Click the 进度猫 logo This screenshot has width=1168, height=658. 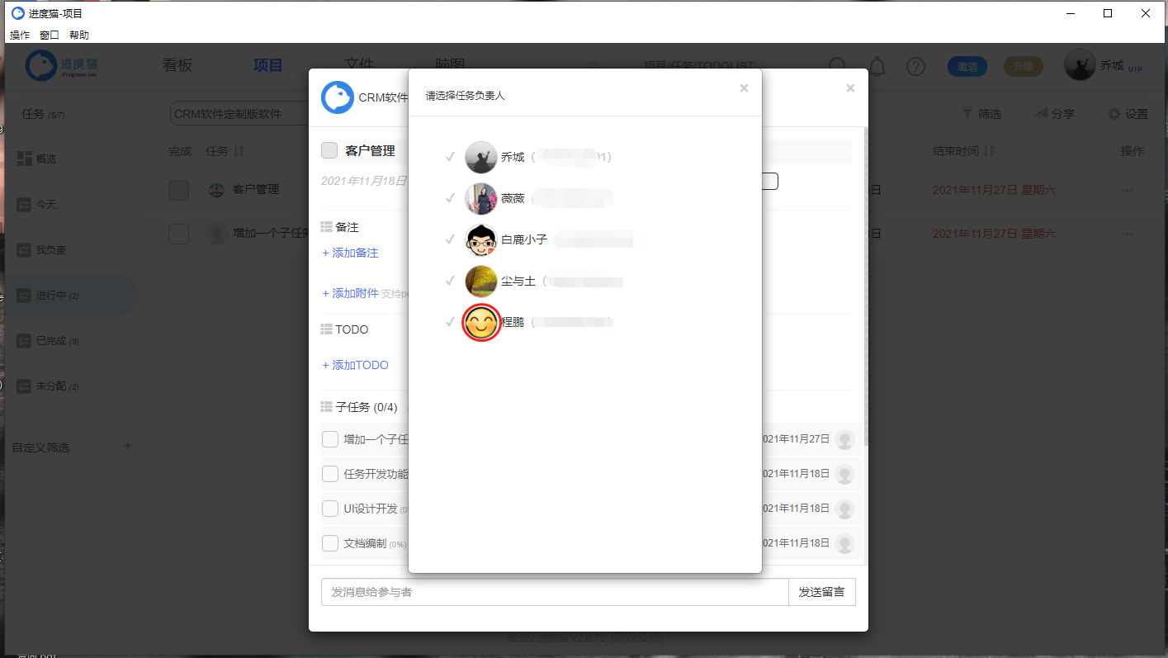click(x=63, y=65)
